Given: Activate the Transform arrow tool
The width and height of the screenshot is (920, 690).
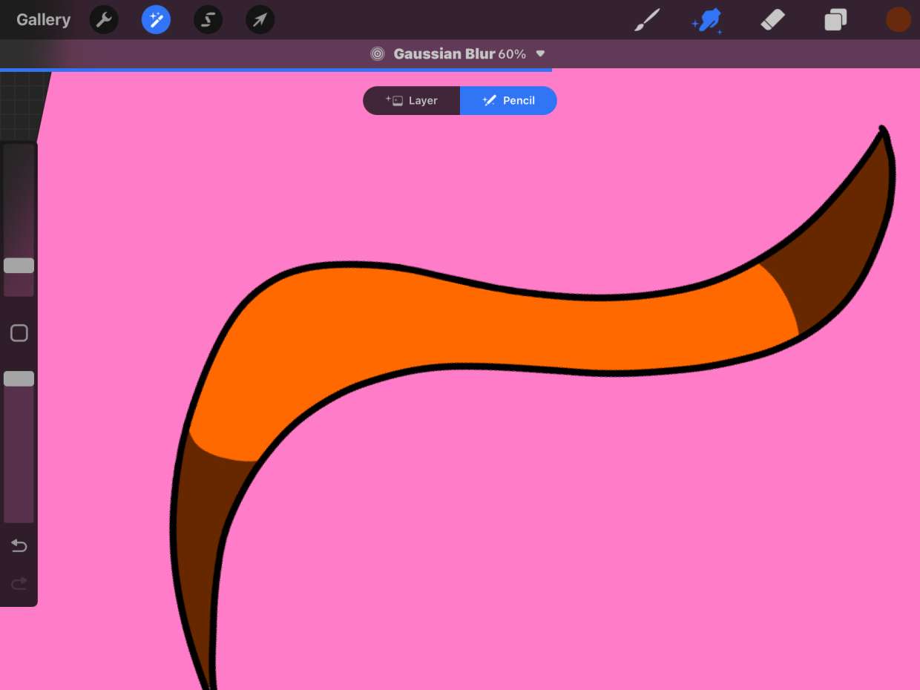Looking at the screenshot, I should click(x=260, y=20).
